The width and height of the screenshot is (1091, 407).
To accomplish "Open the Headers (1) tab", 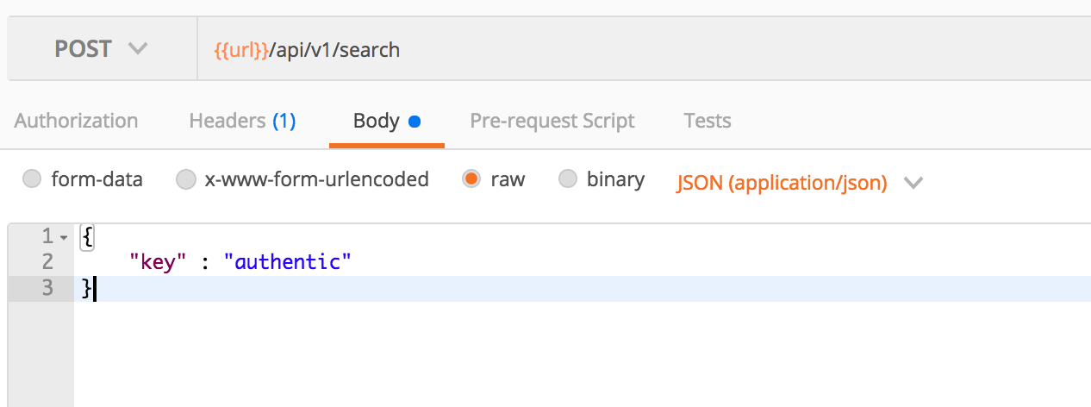I will (242, 121).
